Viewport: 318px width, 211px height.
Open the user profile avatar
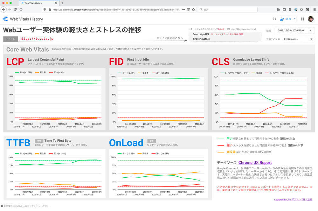pyautogui.click(x=311, y=19)
